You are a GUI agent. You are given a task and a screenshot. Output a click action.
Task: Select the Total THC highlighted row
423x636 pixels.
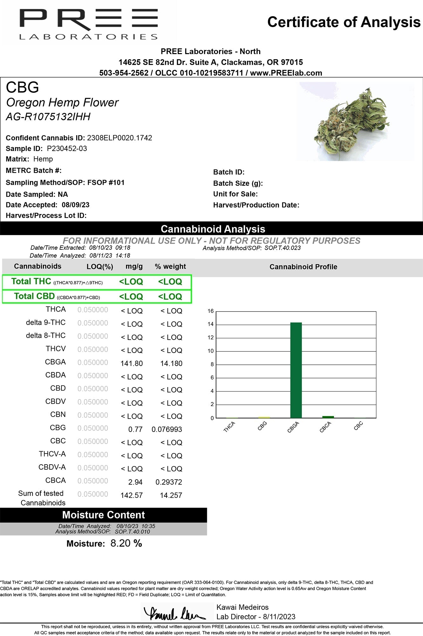click(x=97, y=282)
